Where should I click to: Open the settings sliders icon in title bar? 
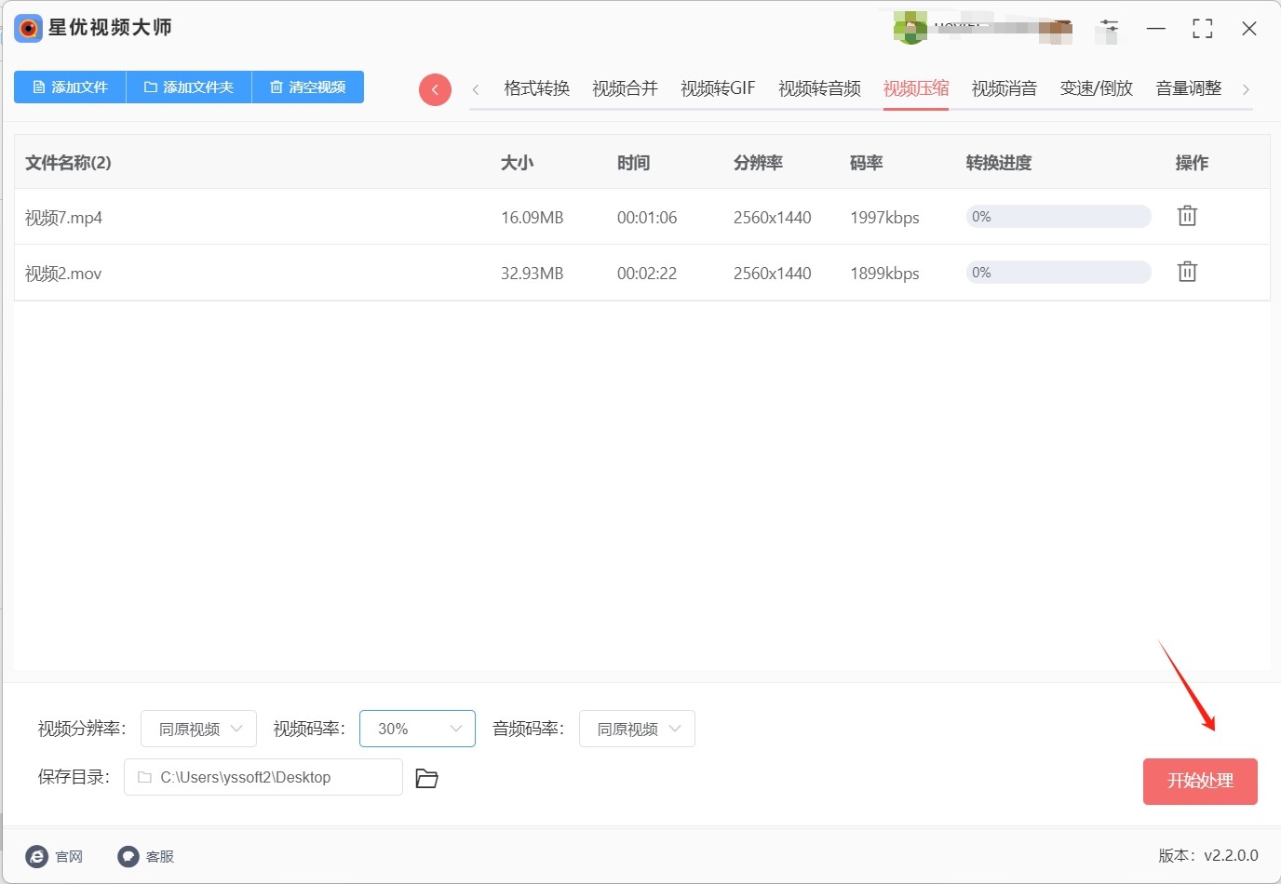[x=1109, y=29]
